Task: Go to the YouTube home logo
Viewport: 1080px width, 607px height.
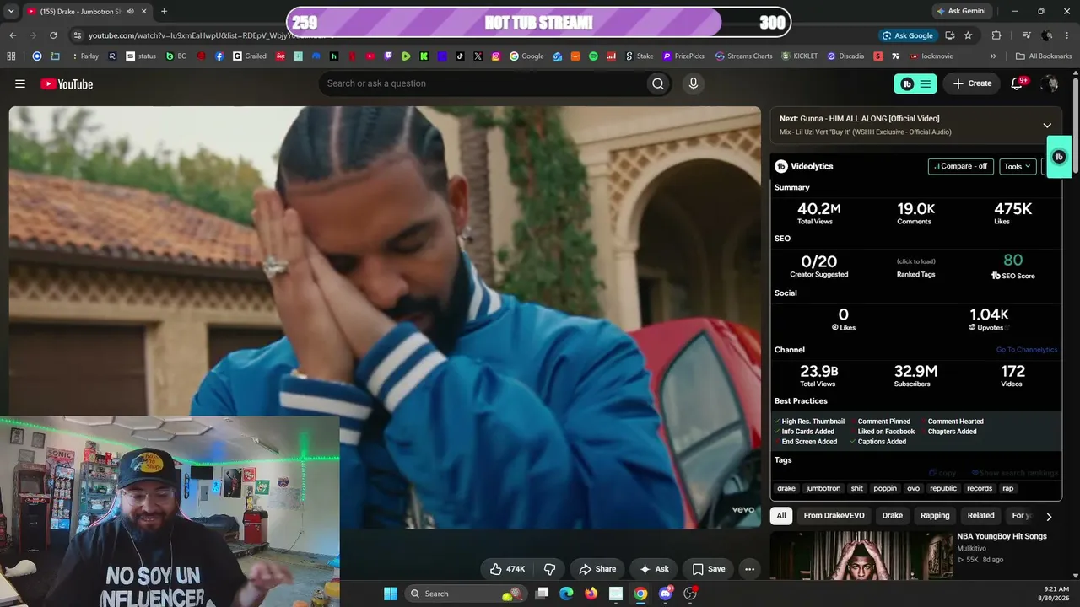Action: click(x=67, y=83)
